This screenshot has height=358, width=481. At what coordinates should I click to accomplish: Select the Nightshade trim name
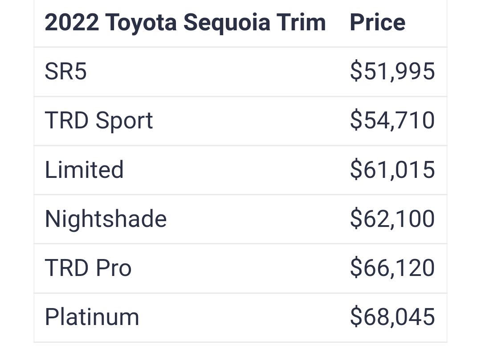click(x=106, y=219)
